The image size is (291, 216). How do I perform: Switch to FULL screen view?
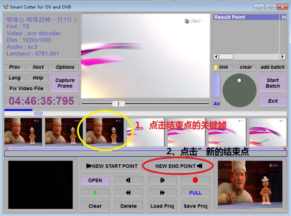(x=195, y=193)
